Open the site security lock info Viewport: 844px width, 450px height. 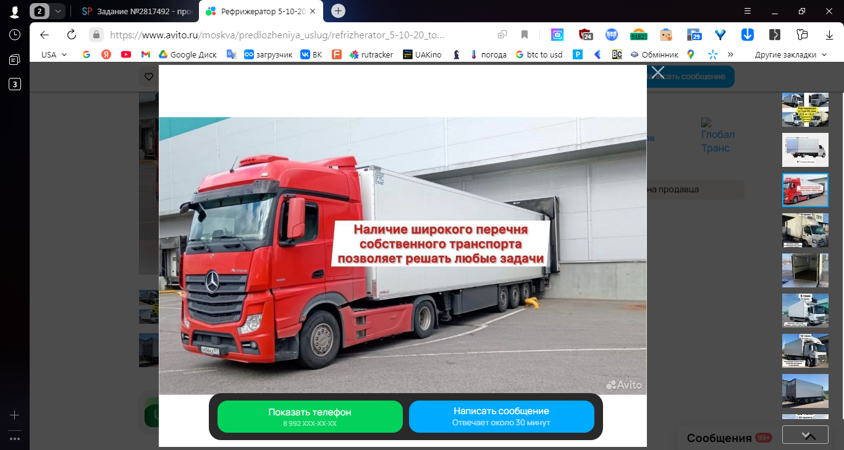click(96, 35)
